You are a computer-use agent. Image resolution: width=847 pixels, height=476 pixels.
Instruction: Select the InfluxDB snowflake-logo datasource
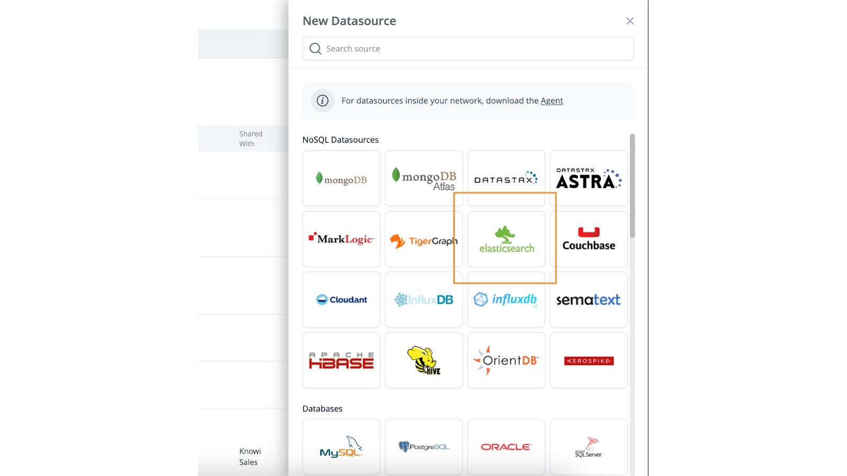424,299
